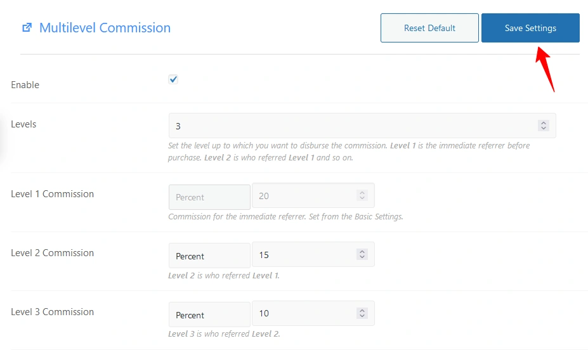Viewport: 588px width, 350px height.
Task: Open the external link icon beside Multilevel Commission
Action: (27, 27)
